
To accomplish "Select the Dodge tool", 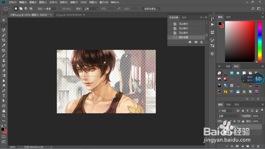I will (x=3, y=86).
